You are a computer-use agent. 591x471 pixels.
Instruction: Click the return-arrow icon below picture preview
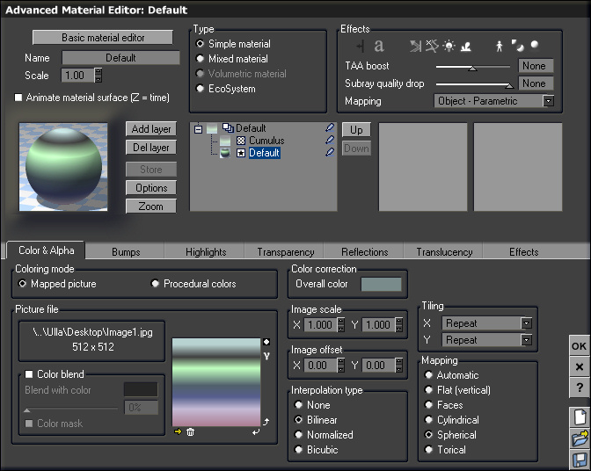pyautogui.click(x=256, y=431)
